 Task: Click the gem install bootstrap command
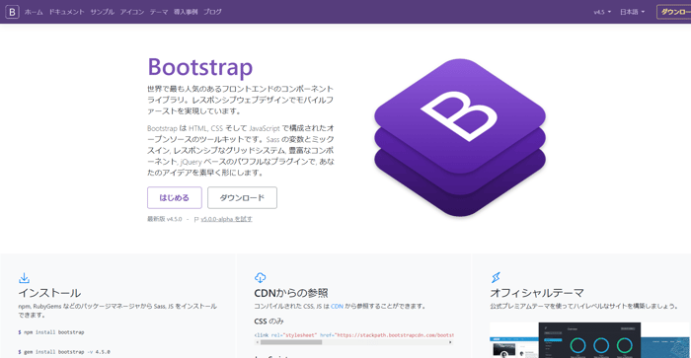pyautogui.click(x=64, y=352)
